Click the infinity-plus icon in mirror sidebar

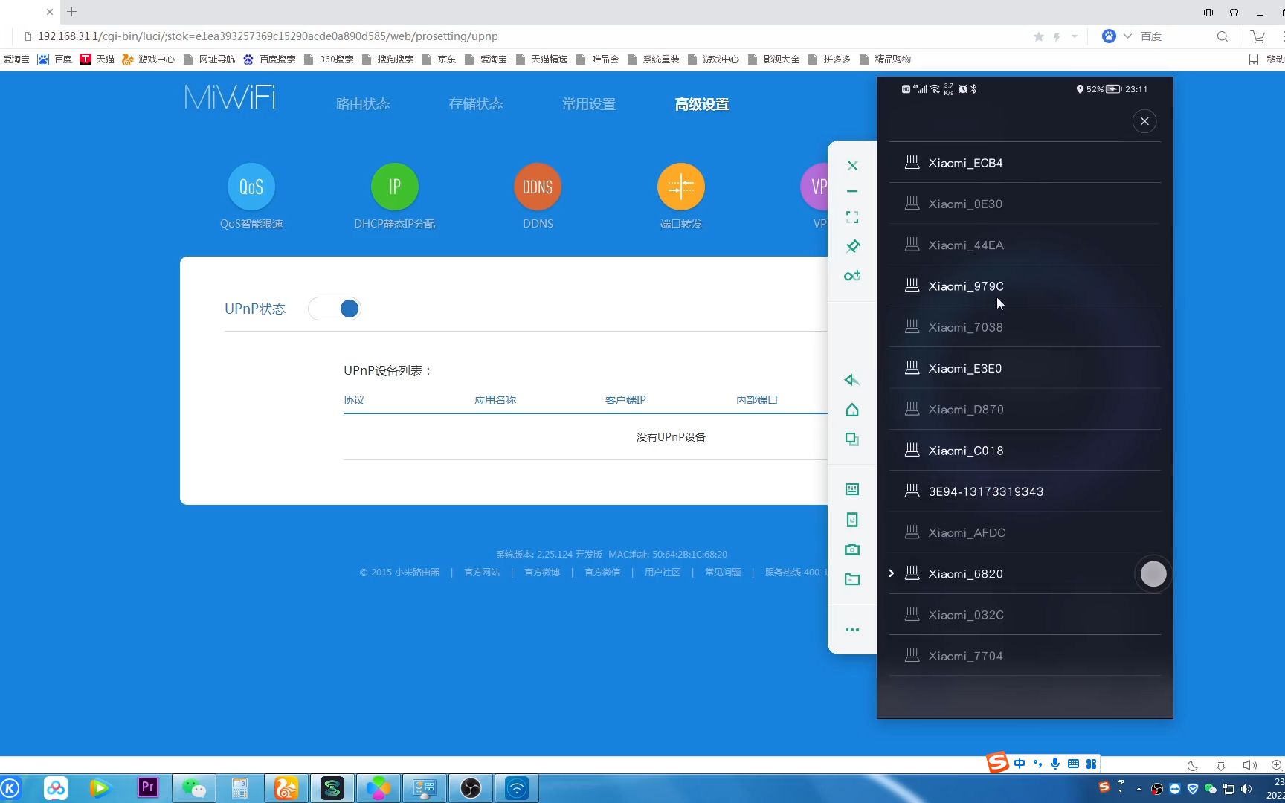852,276
